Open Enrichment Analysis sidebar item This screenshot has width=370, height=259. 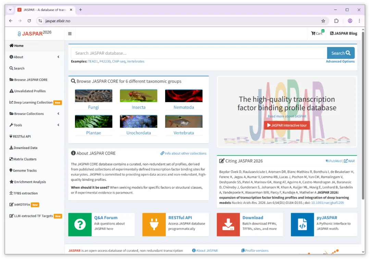point(28,182)
